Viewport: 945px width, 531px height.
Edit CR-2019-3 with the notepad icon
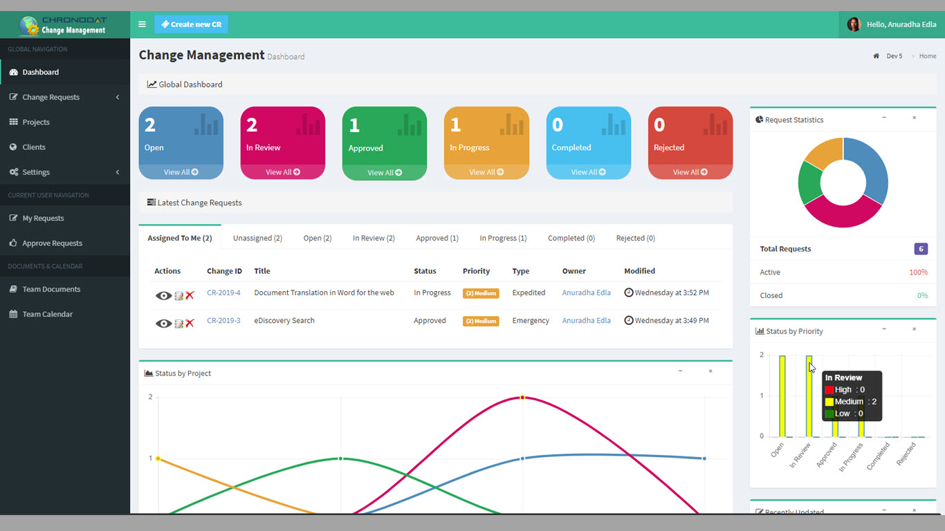pos(178,323)
